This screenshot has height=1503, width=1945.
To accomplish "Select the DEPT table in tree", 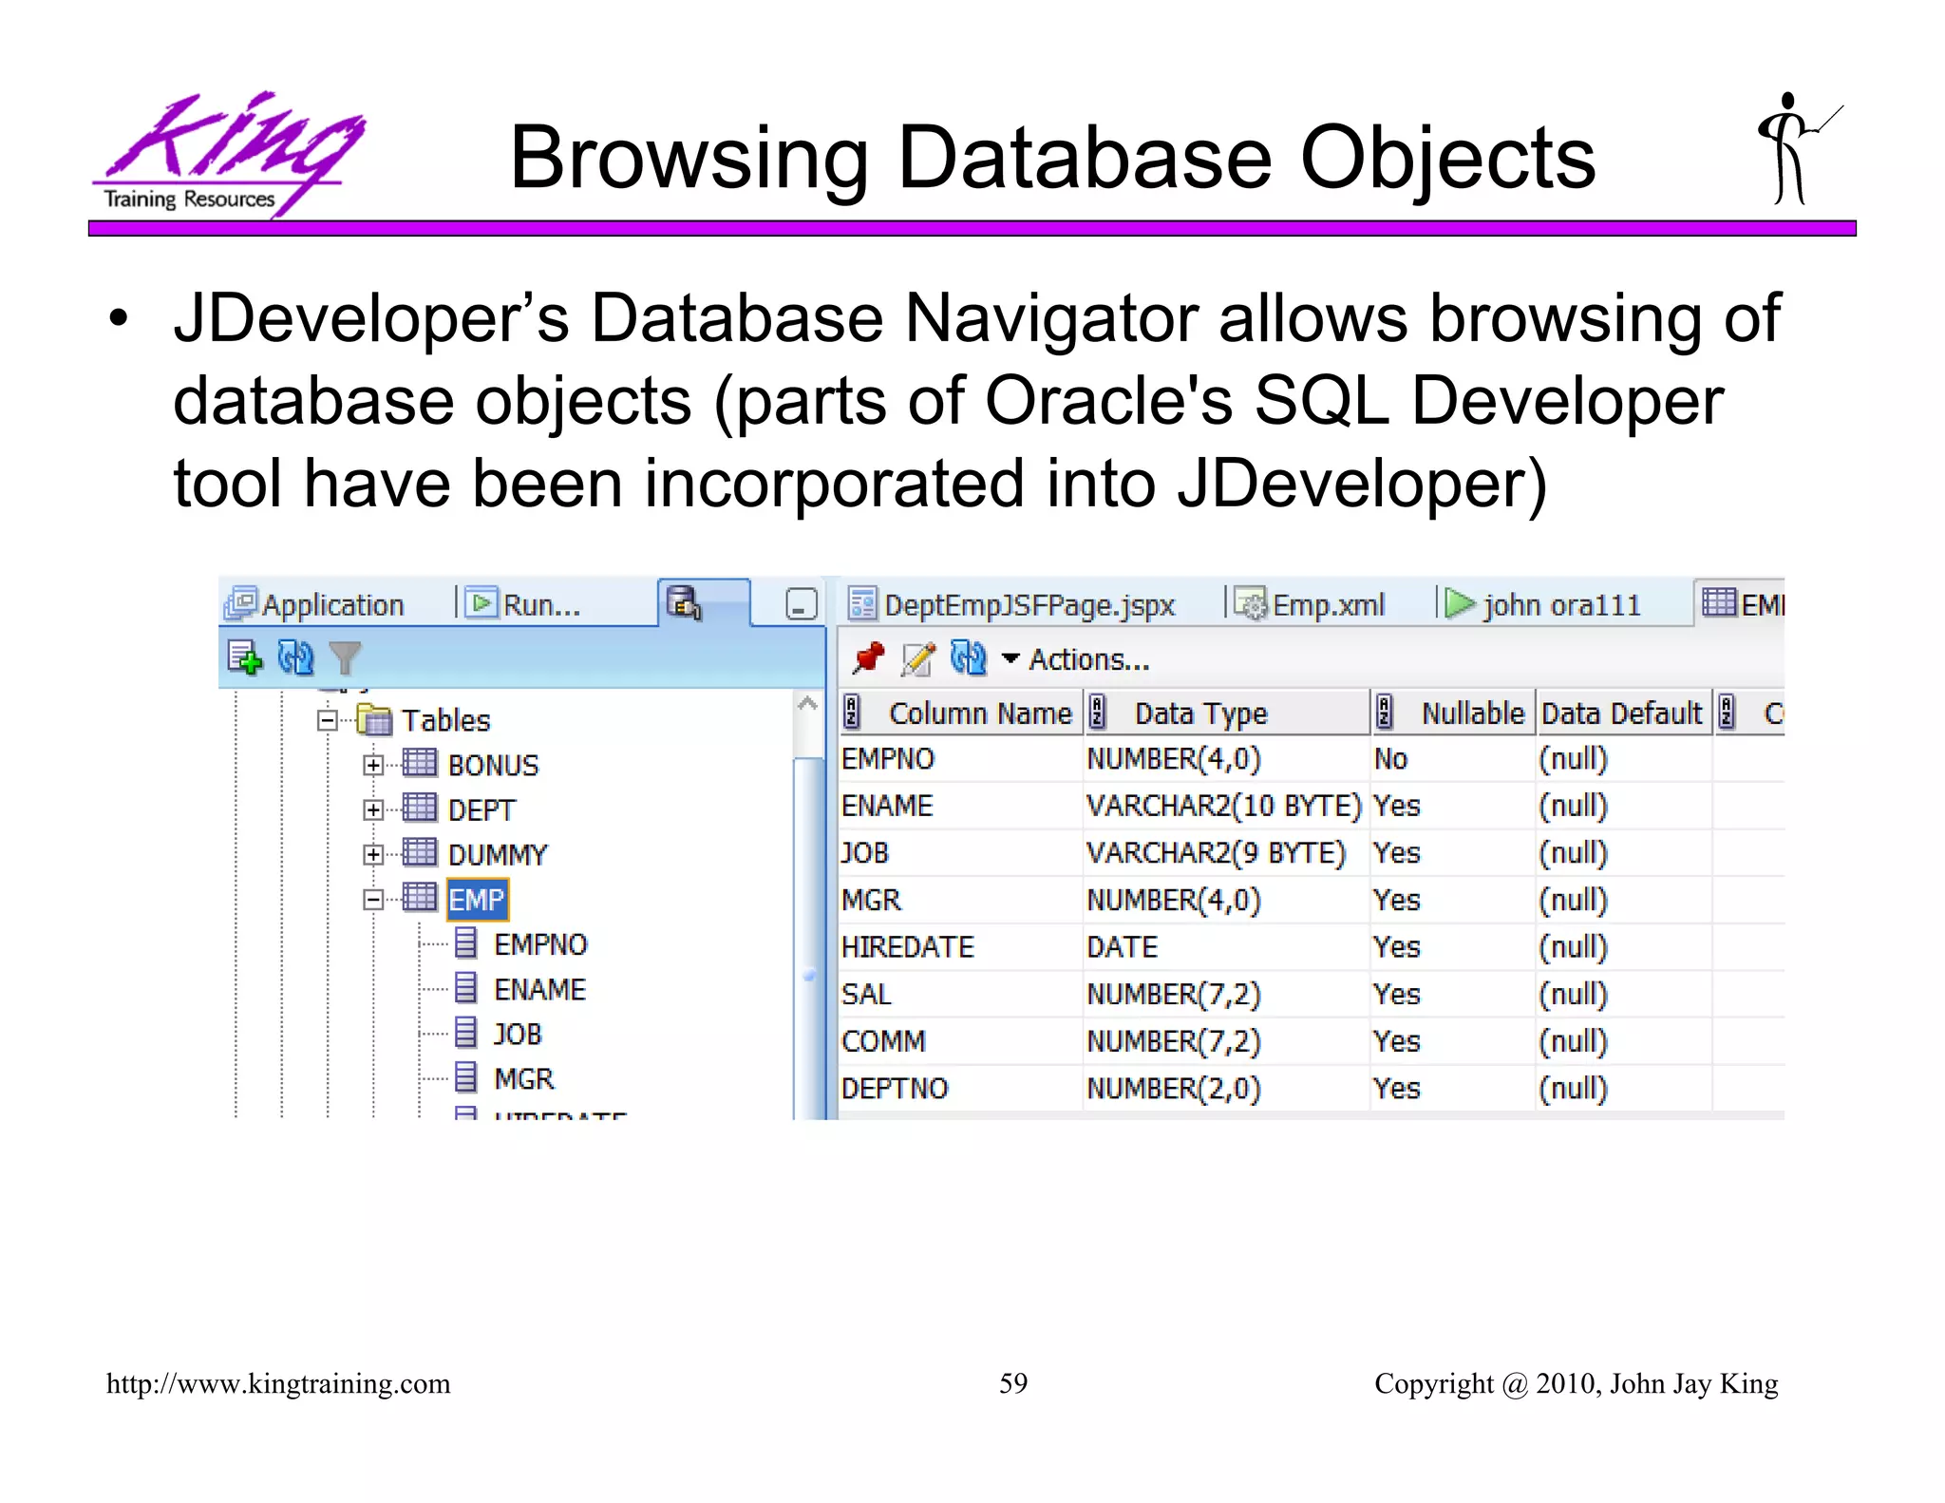I will [482, 809].
